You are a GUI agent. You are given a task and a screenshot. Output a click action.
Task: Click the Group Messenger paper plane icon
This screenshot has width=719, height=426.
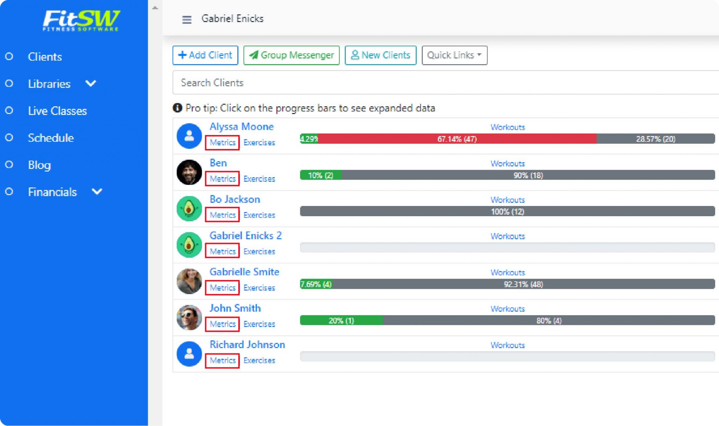(x=253, y=55)
